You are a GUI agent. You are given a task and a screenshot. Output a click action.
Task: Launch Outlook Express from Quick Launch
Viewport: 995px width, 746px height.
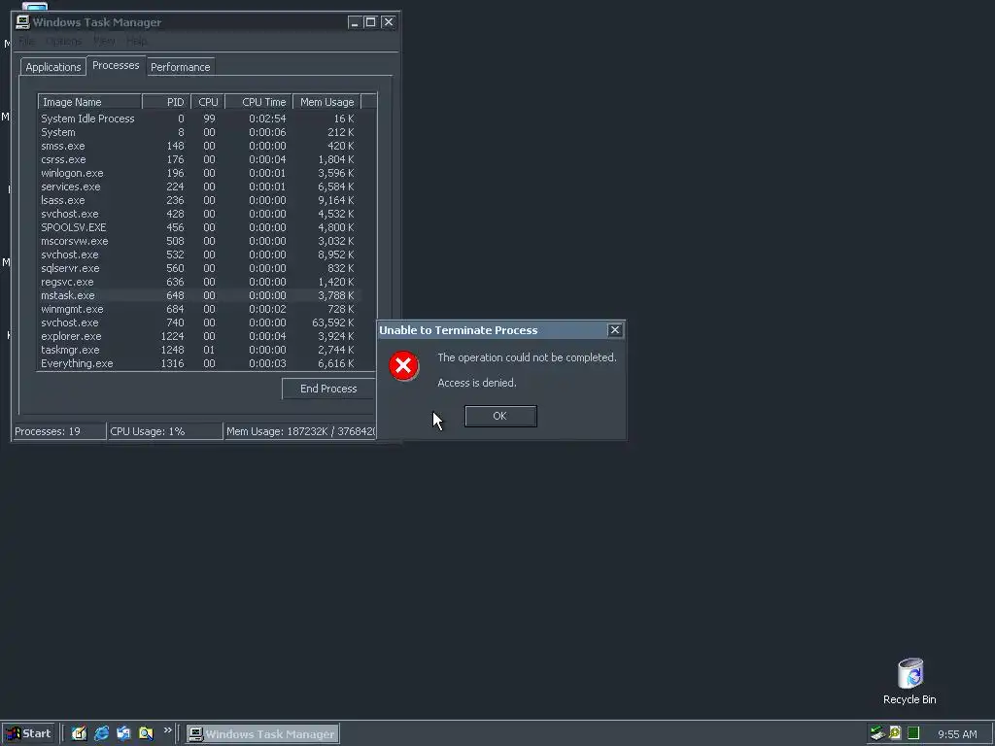tap(123, 733)
